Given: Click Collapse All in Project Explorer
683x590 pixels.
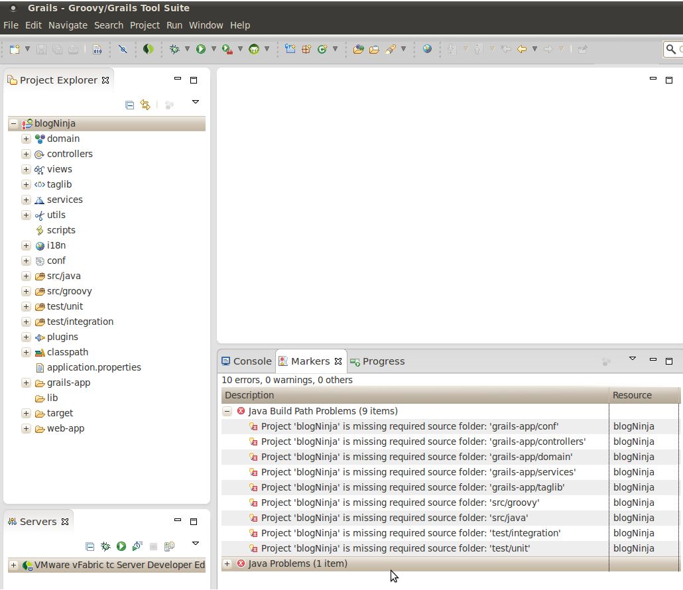Looking at the screenshot, I should click(129, 105).
